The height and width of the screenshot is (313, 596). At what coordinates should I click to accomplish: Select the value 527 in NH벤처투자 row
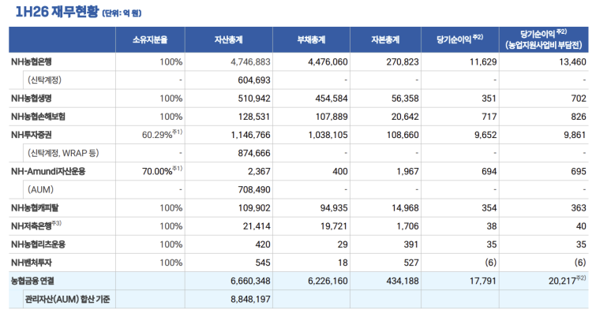point(411,263)
